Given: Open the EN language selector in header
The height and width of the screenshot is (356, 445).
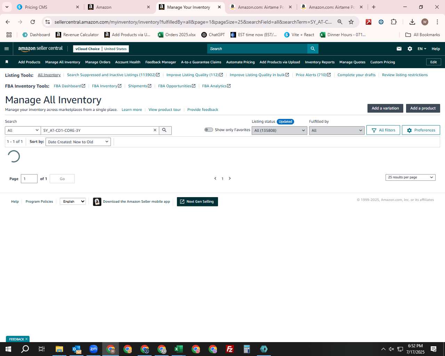Looking at the screenshot, I should click(422, 49).
